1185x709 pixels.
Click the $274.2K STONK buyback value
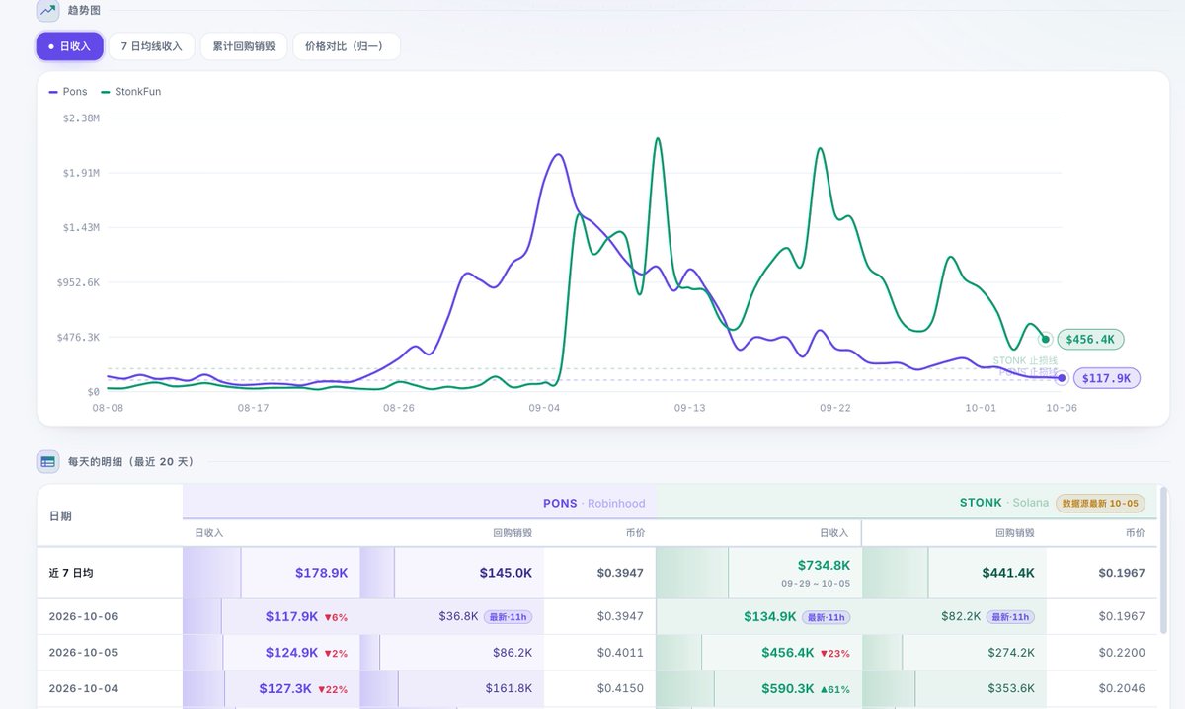coord(1011,653)
